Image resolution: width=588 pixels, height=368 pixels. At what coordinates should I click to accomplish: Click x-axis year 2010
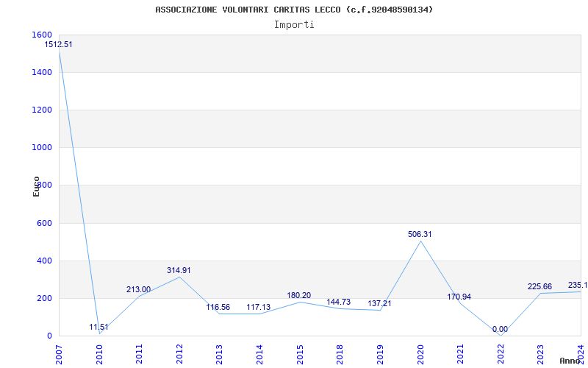tap(99, 355)
